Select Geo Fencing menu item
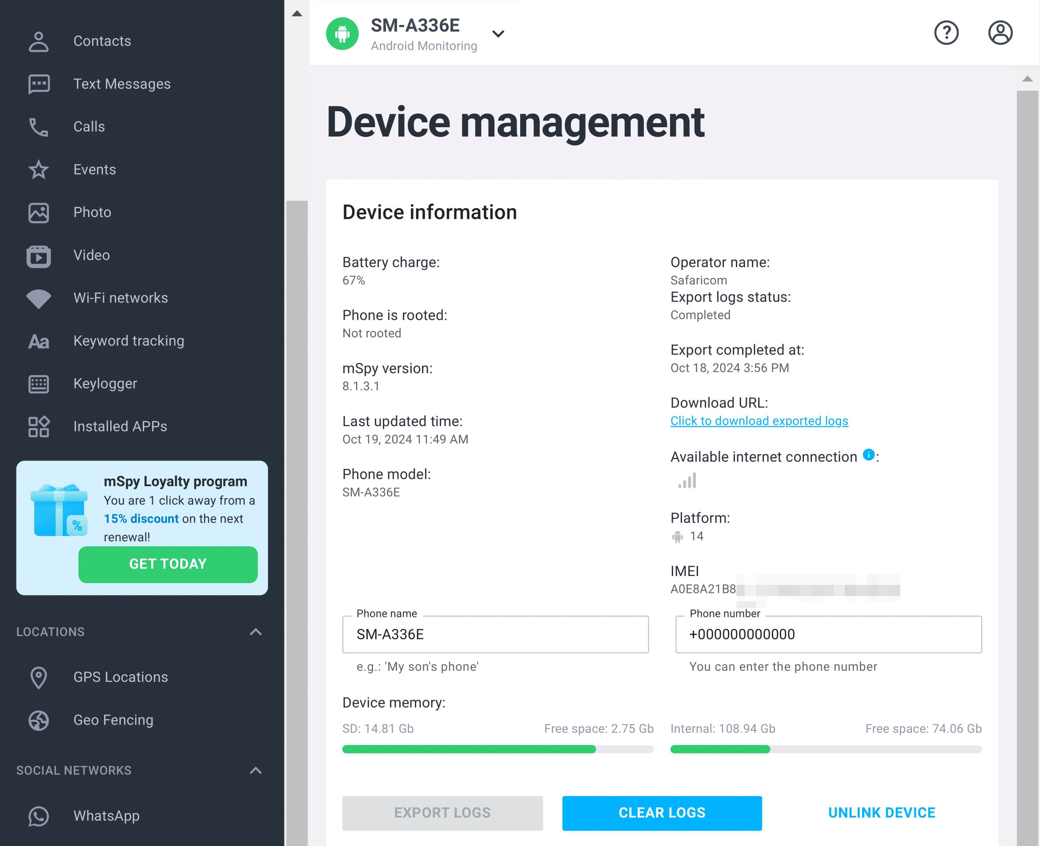Image resolution: width=1040 pixels, height=846 pixels. click(113, 720)
